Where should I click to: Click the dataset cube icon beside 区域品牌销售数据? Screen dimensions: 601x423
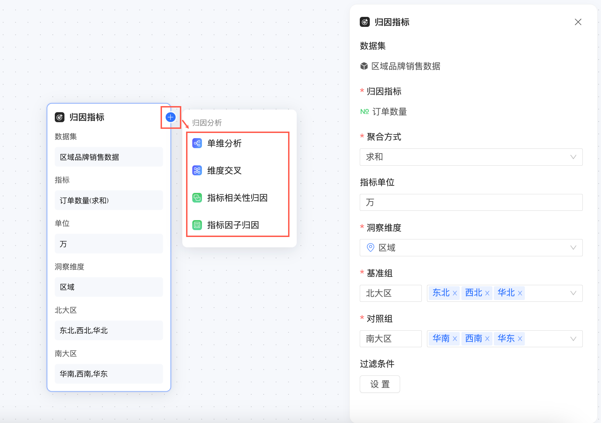click(x=364, y=66)
